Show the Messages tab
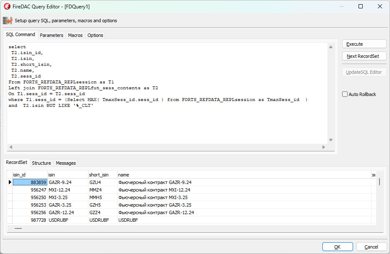The width and height of the screenshot is (390, 254). [65, 163]
